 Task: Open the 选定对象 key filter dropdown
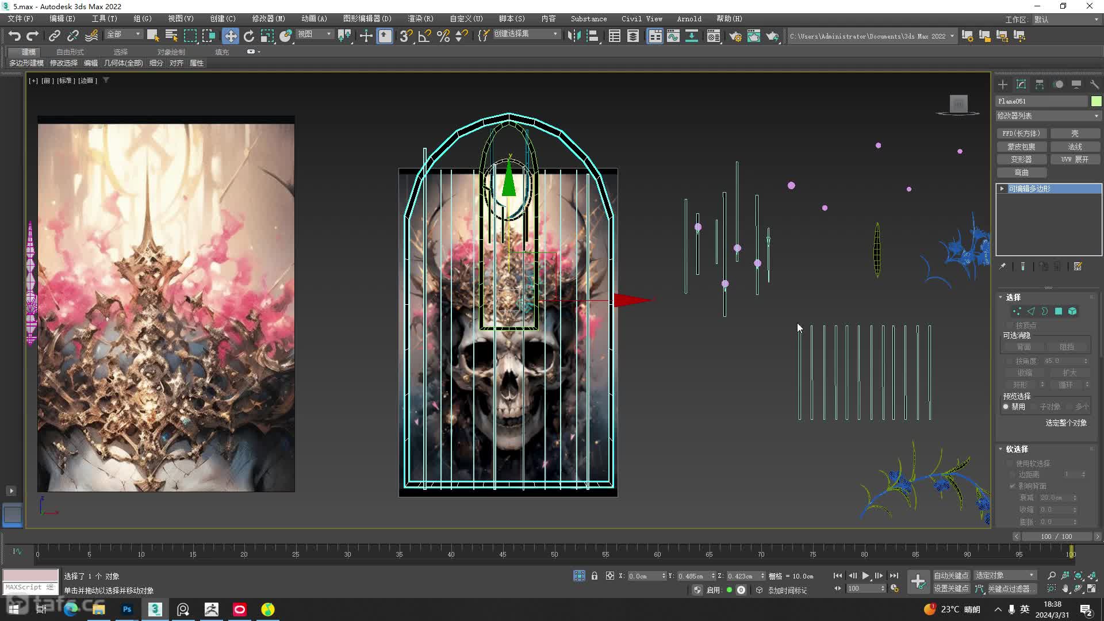[1005, 575]
